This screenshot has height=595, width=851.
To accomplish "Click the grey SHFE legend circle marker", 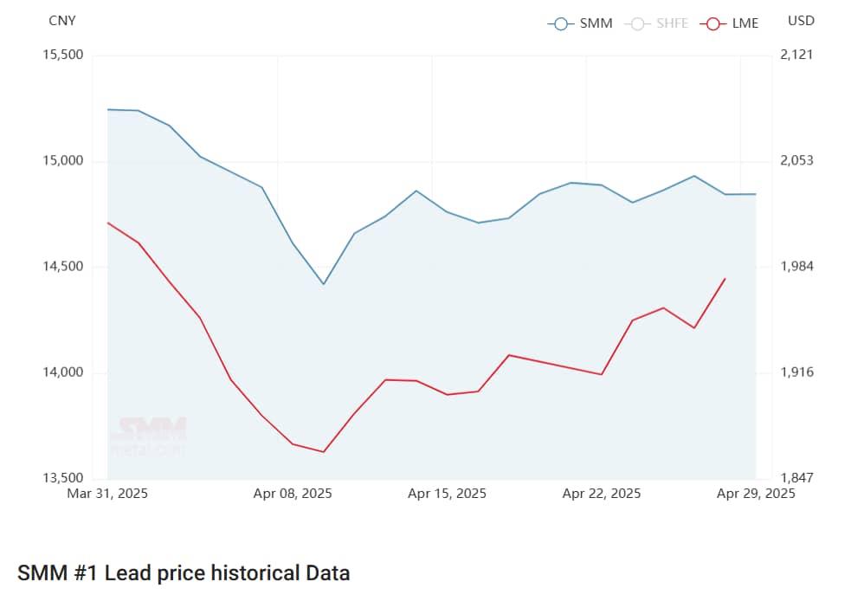I will (x=636, y=23).
